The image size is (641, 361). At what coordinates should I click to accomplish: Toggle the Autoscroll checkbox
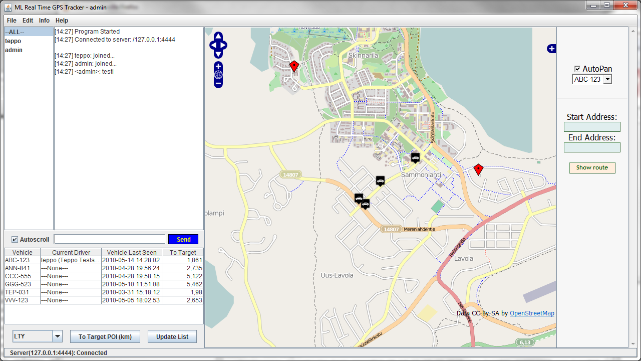click(15, 239)
